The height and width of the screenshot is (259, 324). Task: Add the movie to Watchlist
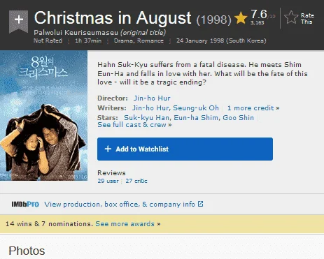click(x=185, y=149)
